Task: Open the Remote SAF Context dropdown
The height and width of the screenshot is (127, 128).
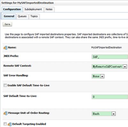Action: click(109, 66)
